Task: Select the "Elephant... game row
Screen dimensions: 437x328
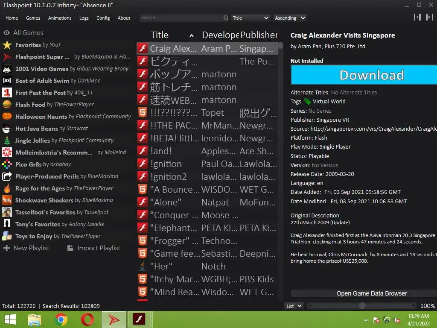Action: pos(207,228)
